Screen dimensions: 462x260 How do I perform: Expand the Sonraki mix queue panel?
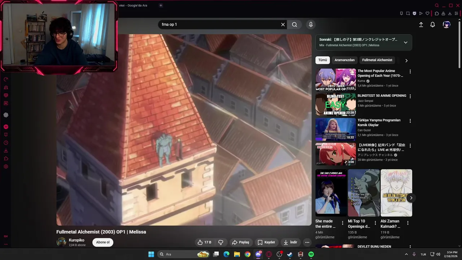(405, 42)
